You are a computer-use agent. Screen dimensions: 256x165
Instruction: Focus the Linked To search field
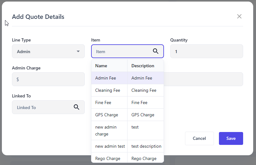click(x=42, y=107)
